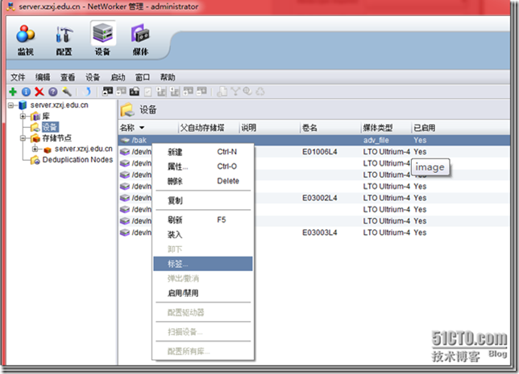
Task: Open the 窗口 menu
Action: [143, 77]
